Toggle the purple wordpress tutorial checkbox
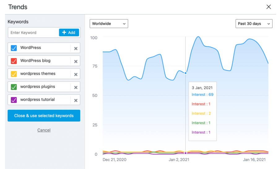 click(x=14, y=100)
